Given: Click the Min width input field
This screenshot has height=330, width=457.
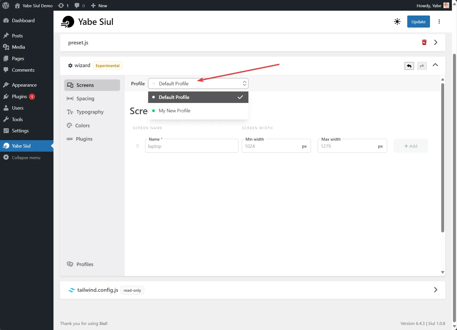Looking at the screenshot, I should (x=276, y=146).
